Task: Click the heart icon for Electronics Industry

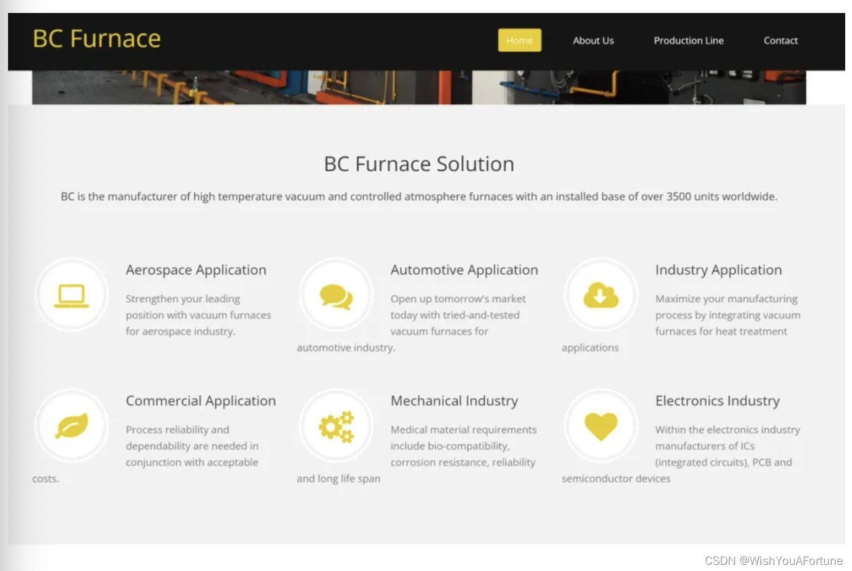Action: coord(601,426)
